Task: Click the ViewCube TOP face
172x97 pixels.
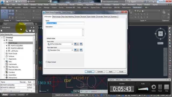Action: [x=160, y=34]
